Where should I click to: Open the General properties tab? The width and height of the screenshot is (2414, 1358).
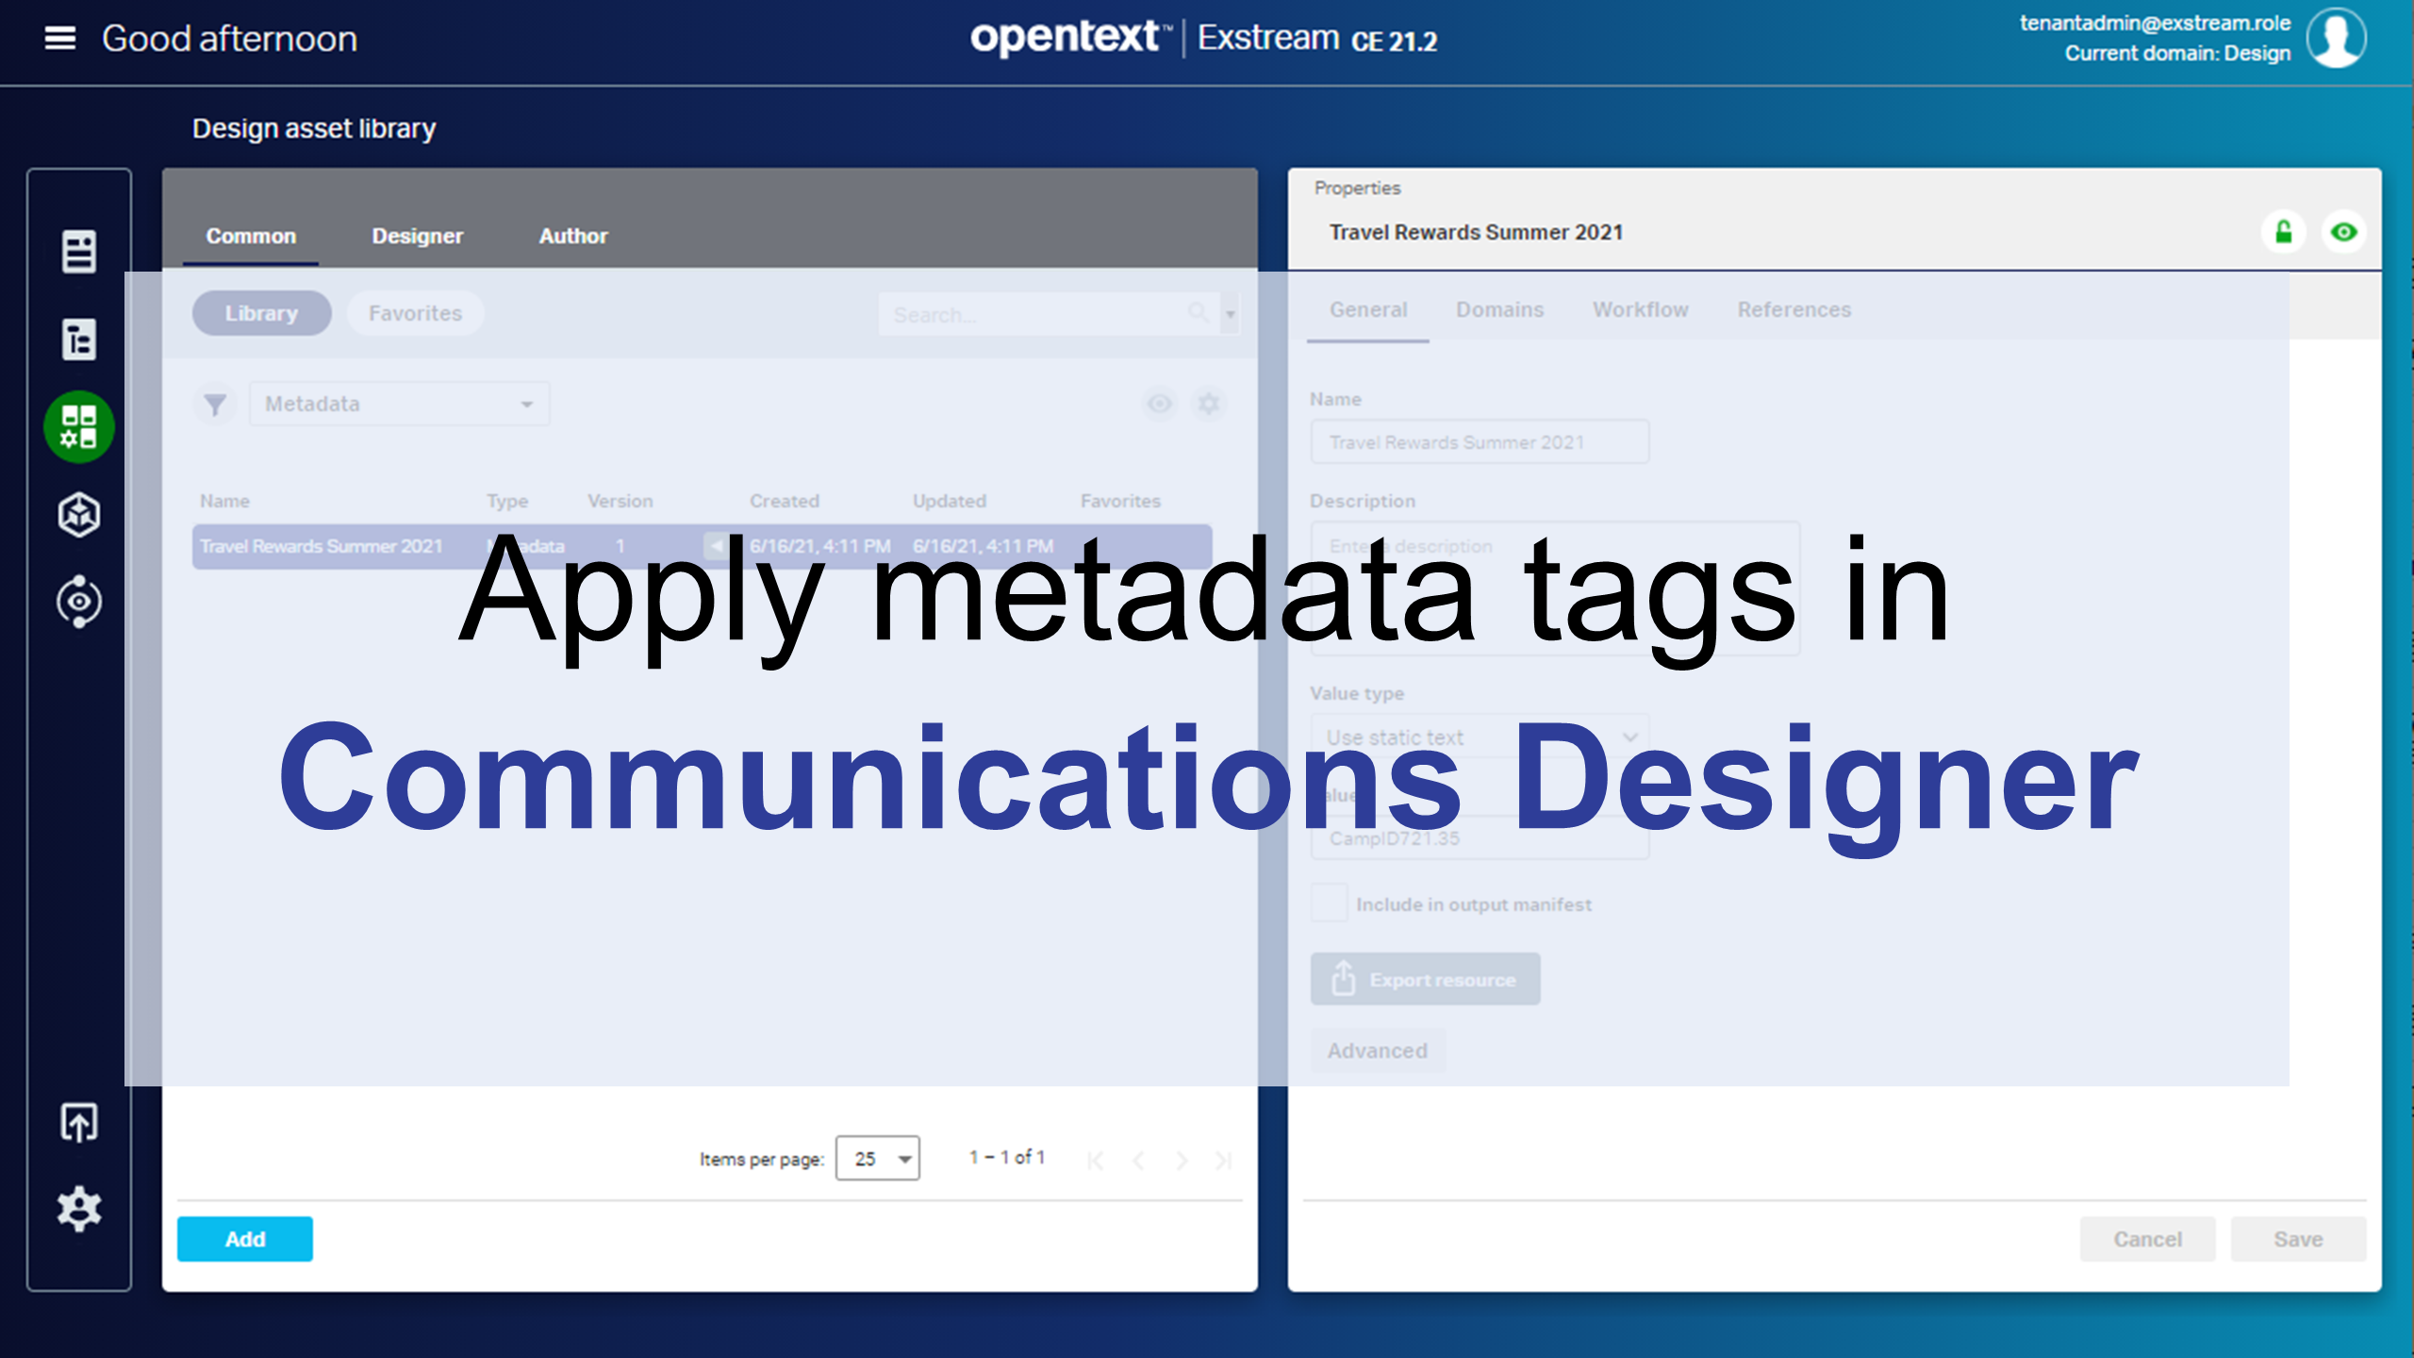click(x=1368, y=309)
